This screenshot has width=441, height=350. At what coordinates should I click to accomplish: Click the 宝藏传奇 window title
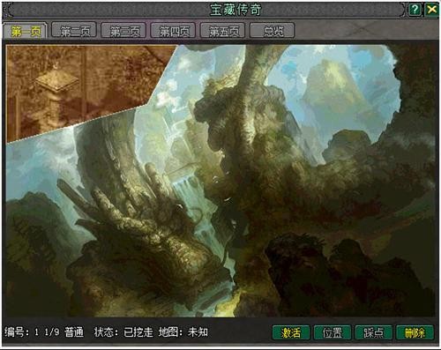coord(235,10)
